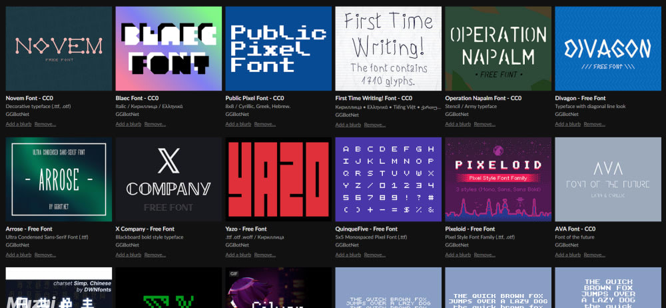This screenshot has width=666, height=308.
Task: Open the Blaec Font thumbnail
Action: point(168,49)
